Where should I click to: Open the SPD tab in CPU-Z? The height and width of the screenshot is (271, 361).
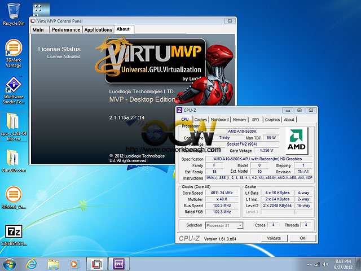pyautogui.click(x=256, y=120)
